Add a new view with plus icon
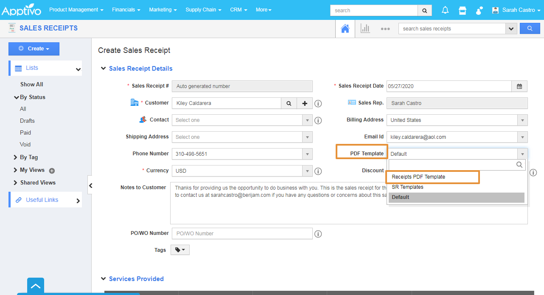Screen dimensions: 544x295 coord(52,171)
